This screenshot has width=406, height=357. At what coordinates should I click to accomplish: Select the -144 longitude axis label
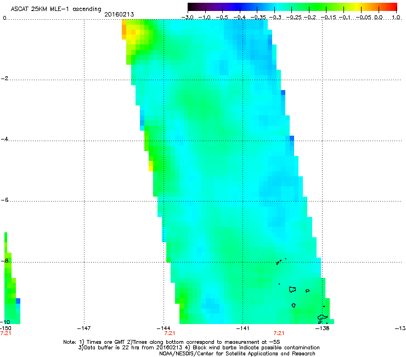pos(163,328)
